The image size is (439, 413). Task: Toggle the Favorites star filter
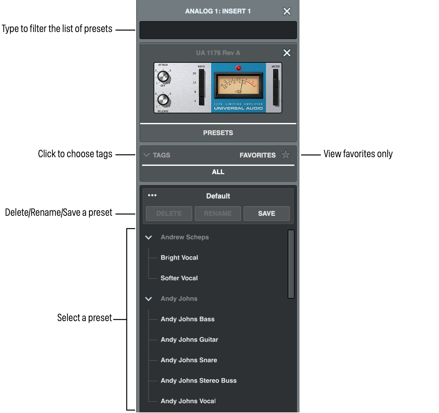tap(286, 155)
